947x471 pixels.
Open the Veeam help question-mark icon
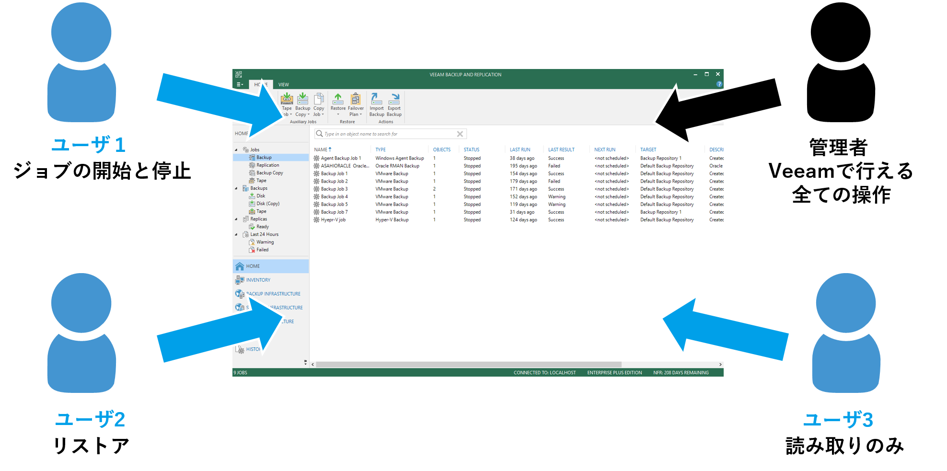point(719,84)
